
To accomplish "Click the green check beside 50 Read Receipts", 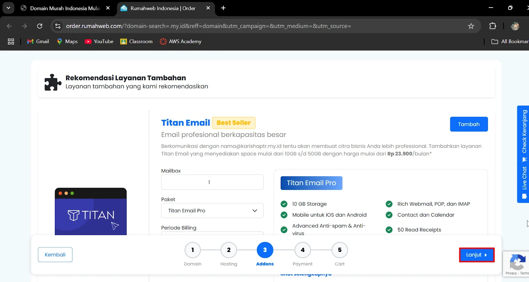I will [389, 230].
